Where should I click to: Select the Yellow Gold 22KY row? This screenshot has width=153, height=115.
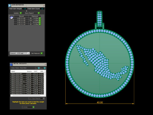click(x=27, y=84)
